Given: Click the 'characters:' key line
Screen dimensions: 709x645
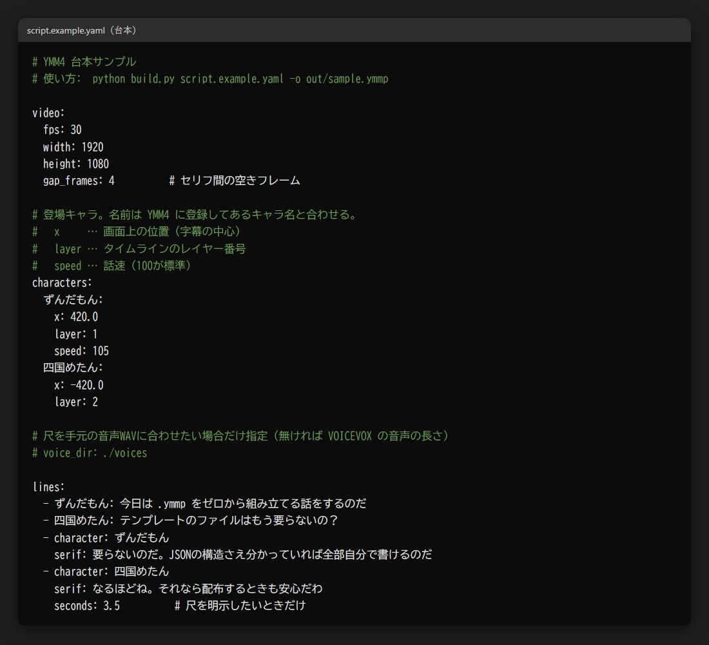Looking at the screenshot, I should pos(62,283).
